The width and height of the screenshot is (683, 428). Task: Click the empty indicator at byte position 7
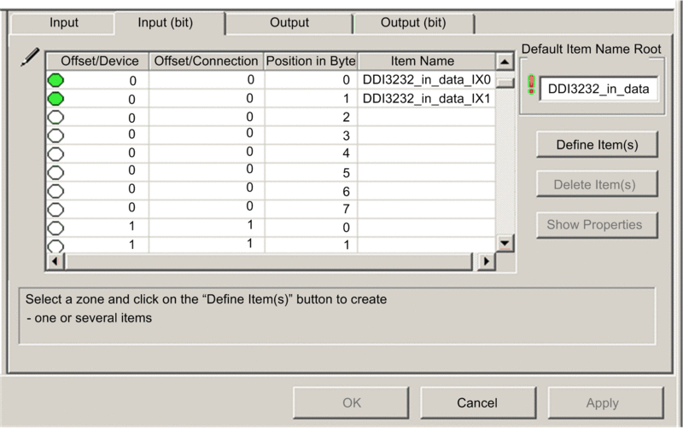tap(56, 208)
